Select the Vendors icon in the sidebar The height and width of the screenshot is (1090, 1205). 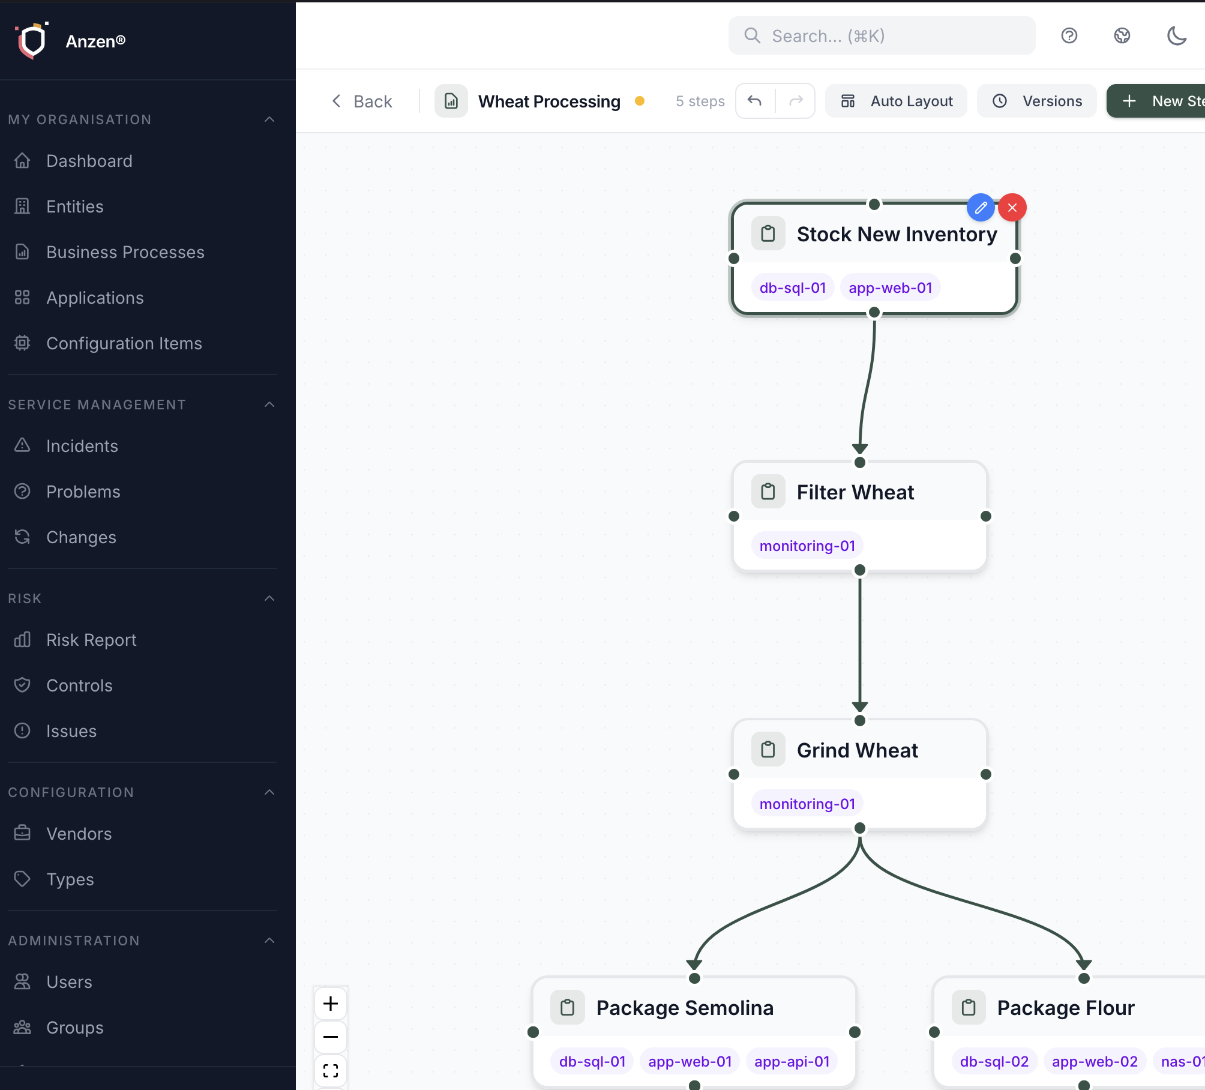tap(22, 833)
